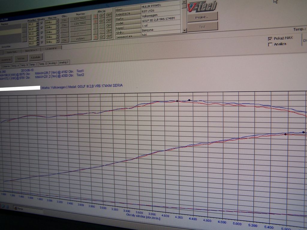307x230 pixels.
Task: Enable the Analiza checkbox
Action: [270, 45]
